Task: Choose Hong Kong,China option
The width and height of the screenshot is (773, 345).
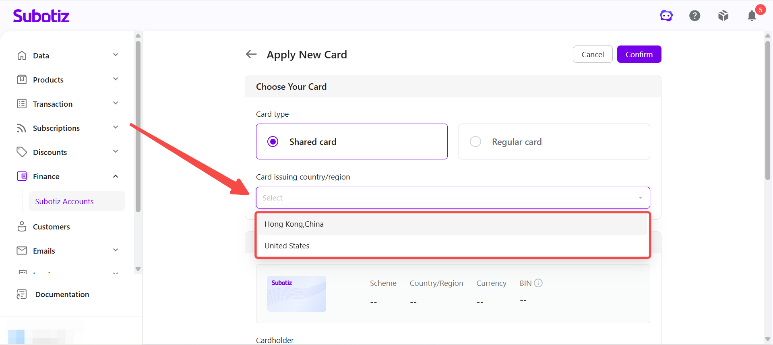Action: tap(453, 224)
